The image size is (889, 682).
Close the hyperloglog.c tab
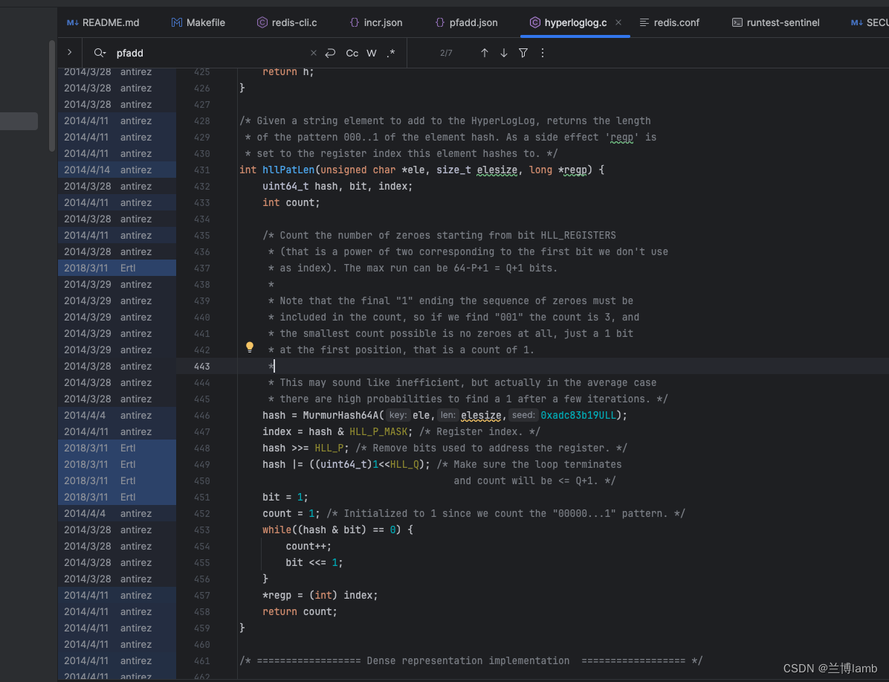618,23
